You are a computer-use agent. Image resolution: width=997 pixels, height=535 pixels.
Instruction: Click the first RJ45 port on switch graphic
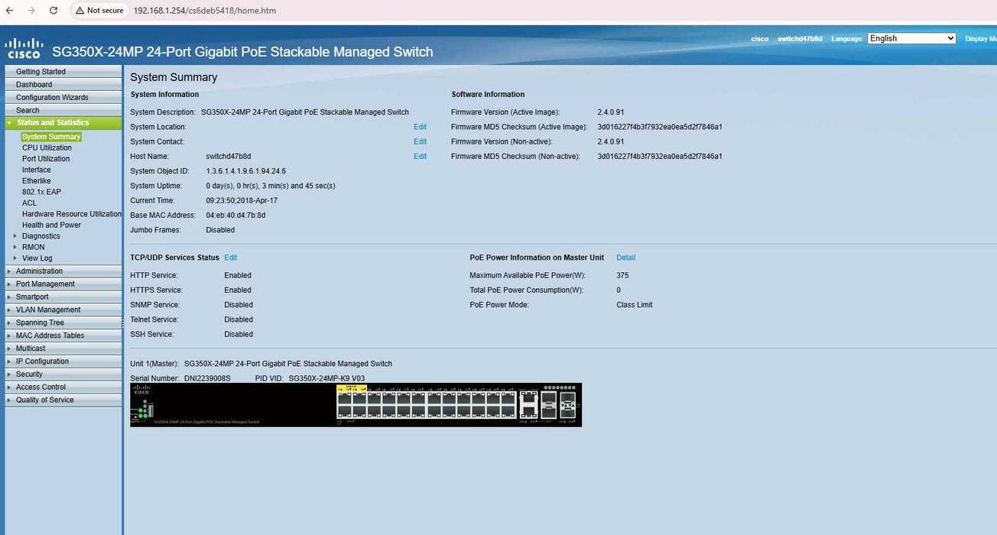coord(344,398)
